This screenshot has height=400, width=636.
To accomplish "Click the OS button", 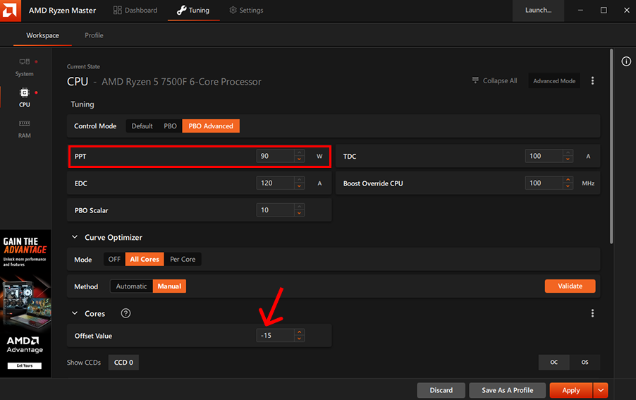I will tap(585, 363).
